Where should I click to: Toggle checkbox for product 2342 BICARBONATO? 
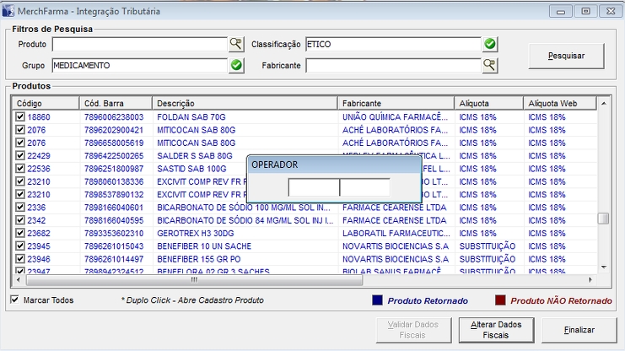pyautogui.click(x=20, y=220)
